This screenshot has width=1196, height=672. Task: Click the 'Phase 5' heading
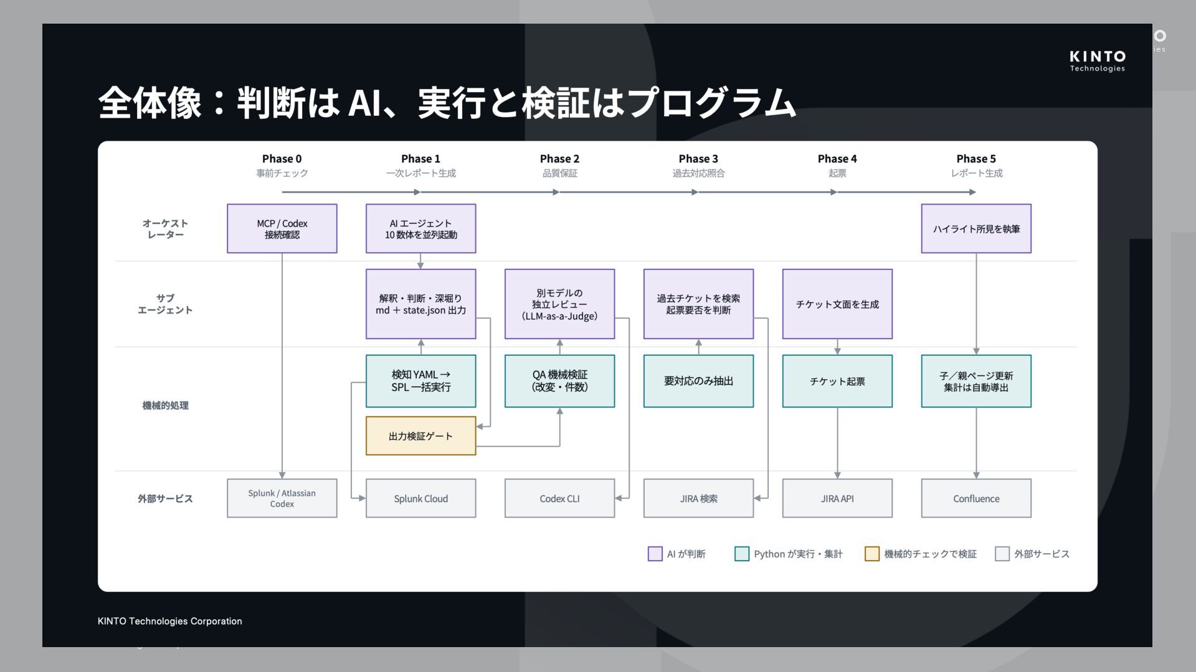tap(976, 159)
